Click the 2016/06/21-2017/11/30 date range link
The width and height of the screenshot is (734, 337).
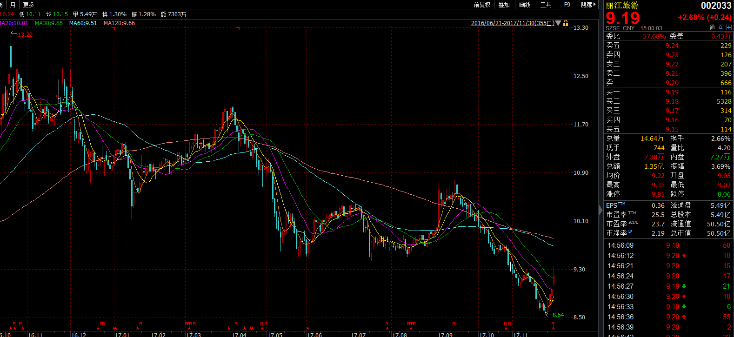[x=513, y=23]
